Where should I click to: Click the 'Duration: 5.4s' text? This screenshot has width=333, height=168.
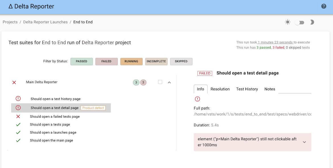206,125
